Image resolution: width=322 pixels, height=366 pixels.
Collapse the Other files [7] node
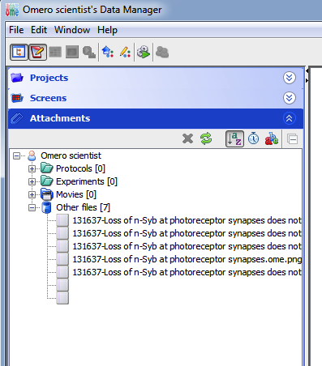coord(32,207)
